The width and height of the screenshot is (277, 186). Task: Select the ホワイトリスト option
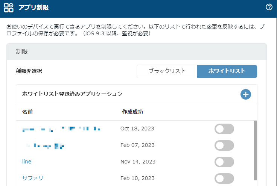click(227, 71)
